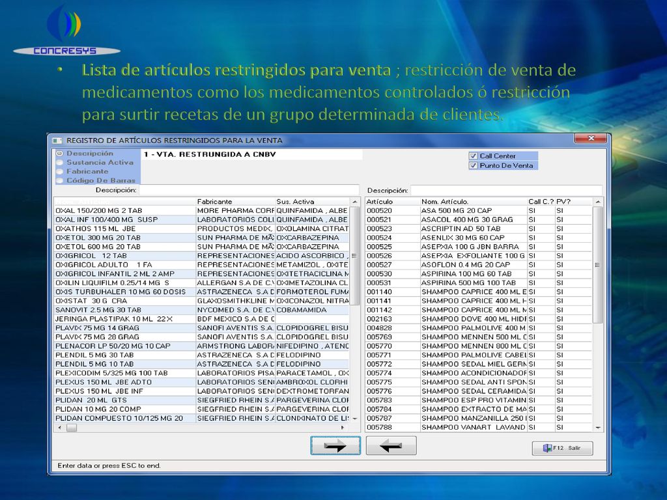Select article ASCRIPTIN AD 50 TAB
The width and height of the screenshot is (667, 500).
pos(479,229)
